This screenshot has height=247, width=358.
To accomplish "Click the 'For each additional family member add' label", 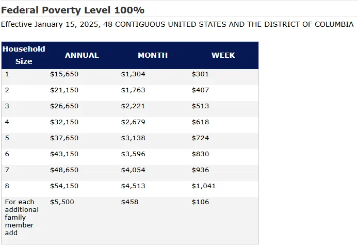I will point(22,217).
